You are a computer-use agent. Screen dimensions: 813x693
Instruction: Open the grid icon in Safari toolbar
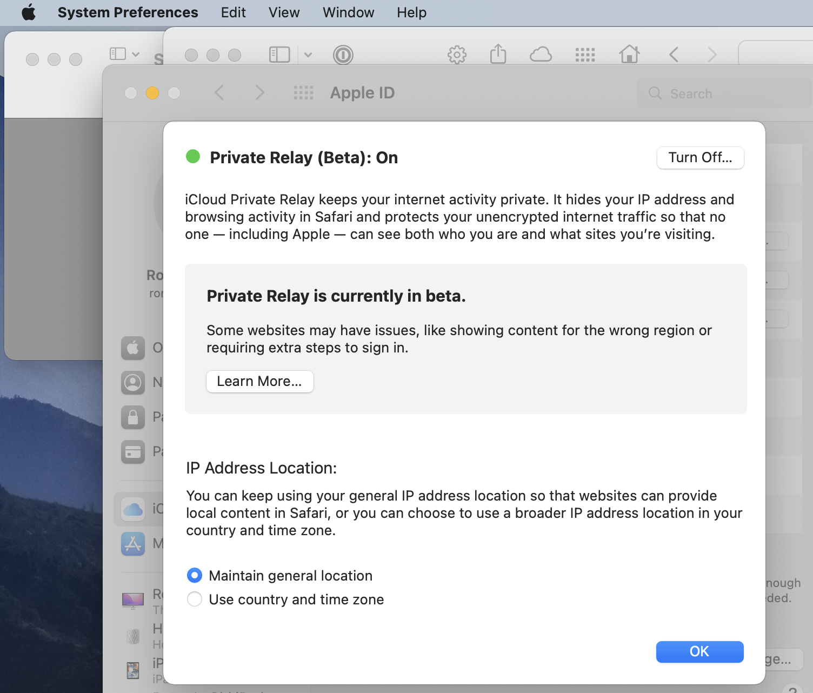585,55
